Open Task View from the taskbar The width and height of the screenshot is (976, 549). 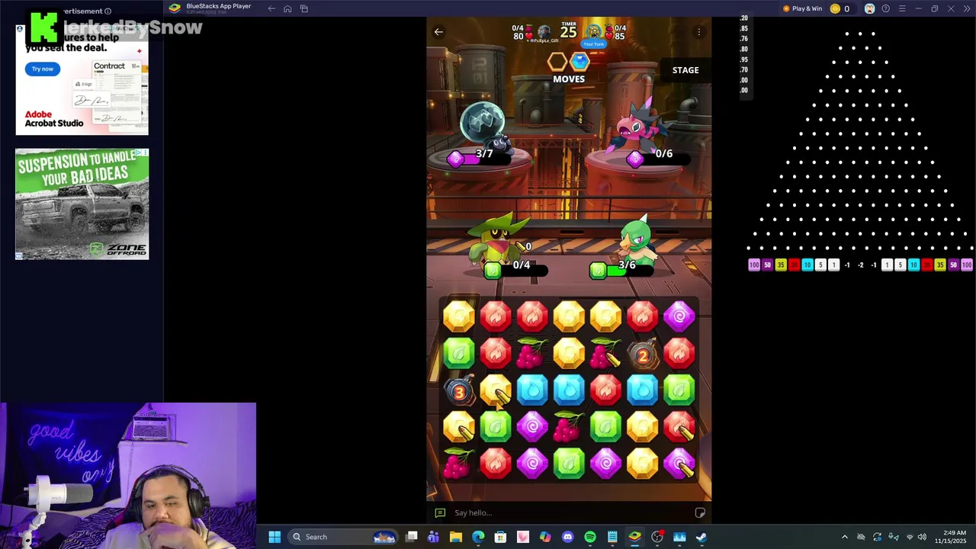pyautogui.click(x=411, y=537)
